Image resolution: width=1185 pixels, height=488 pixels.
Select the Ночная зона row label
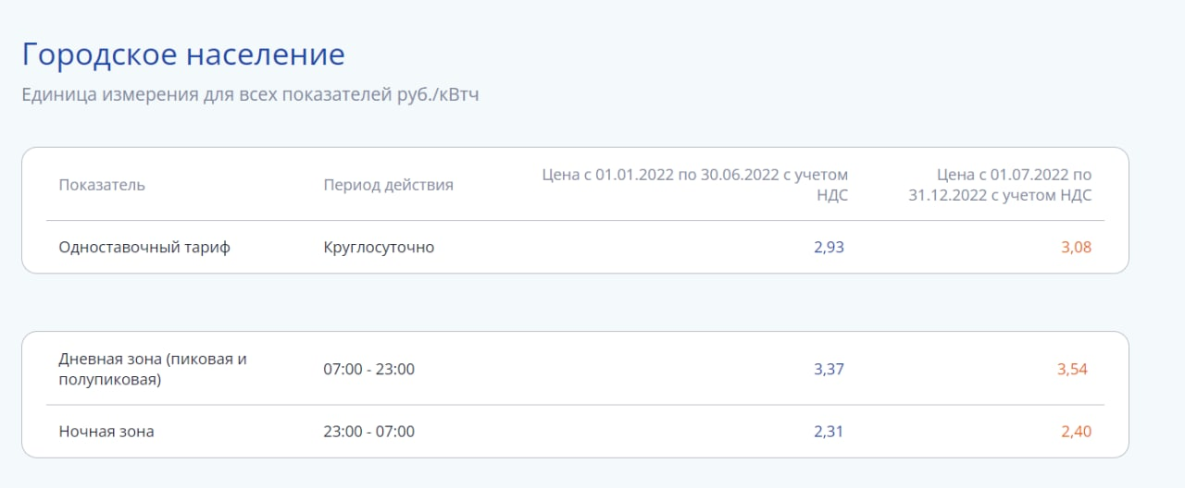pos(106,432)
